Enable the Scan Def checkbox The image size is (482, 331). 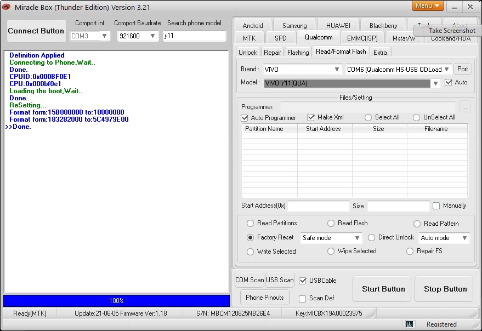point(303,299)
